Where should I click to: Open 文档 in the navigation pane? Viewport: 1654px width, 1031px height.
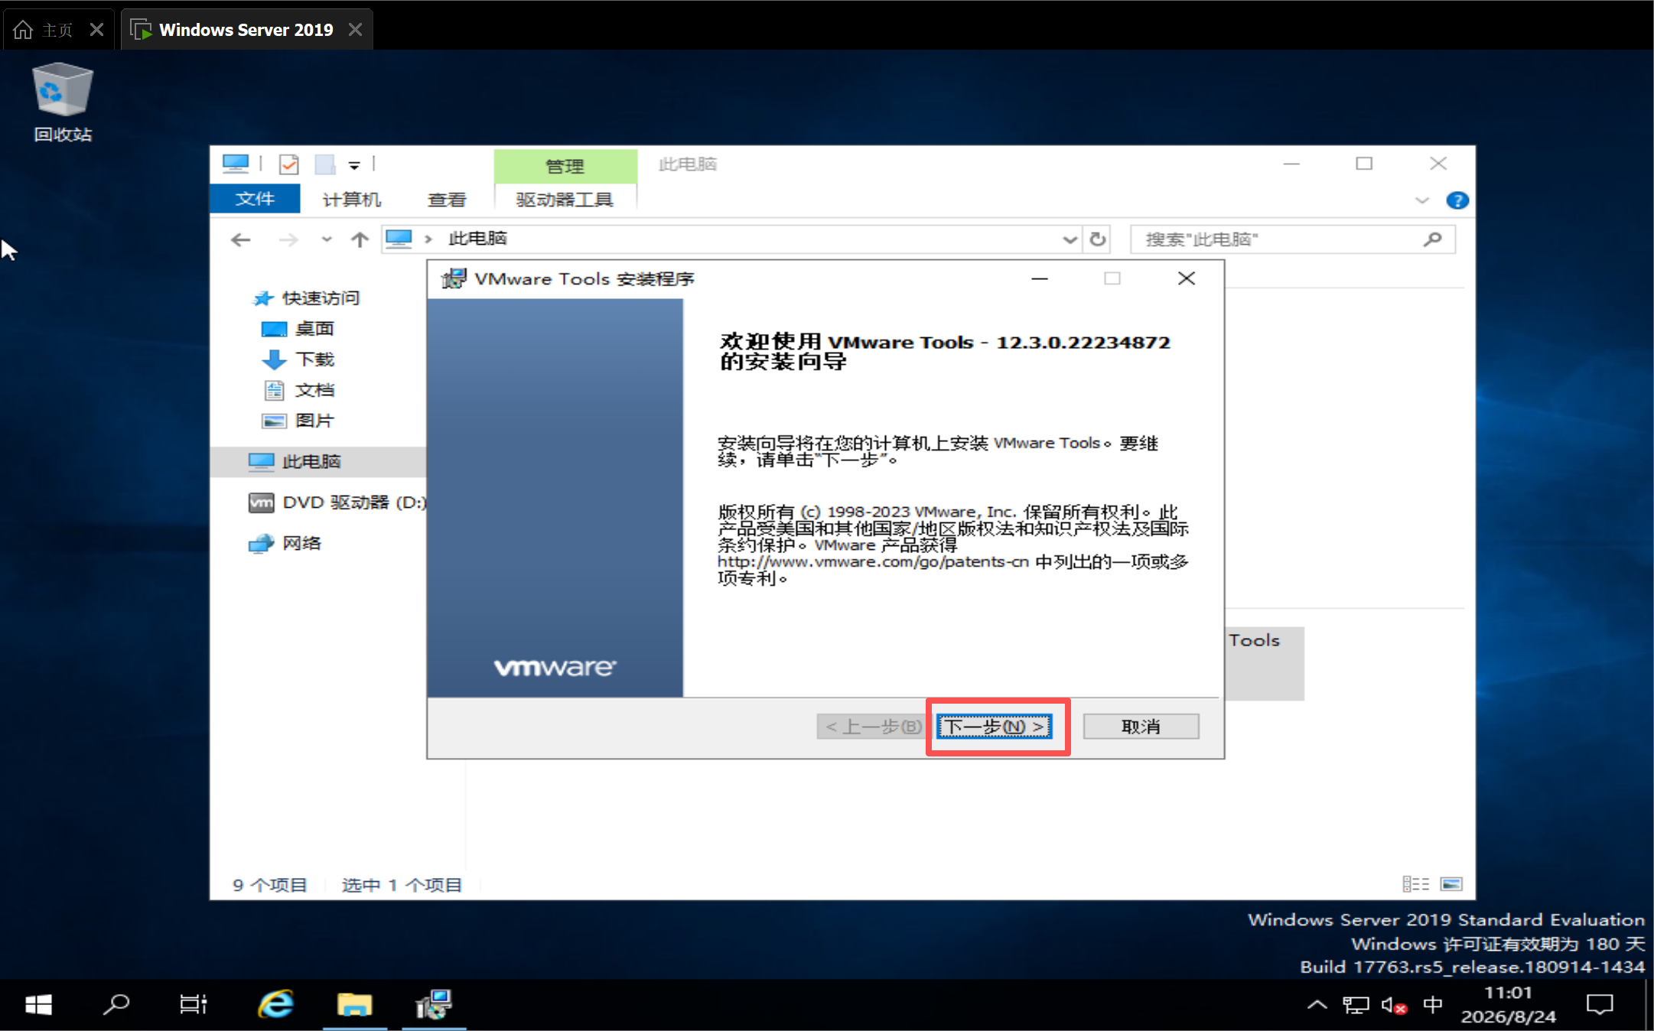pyautogui.click(x=298, y=390)
